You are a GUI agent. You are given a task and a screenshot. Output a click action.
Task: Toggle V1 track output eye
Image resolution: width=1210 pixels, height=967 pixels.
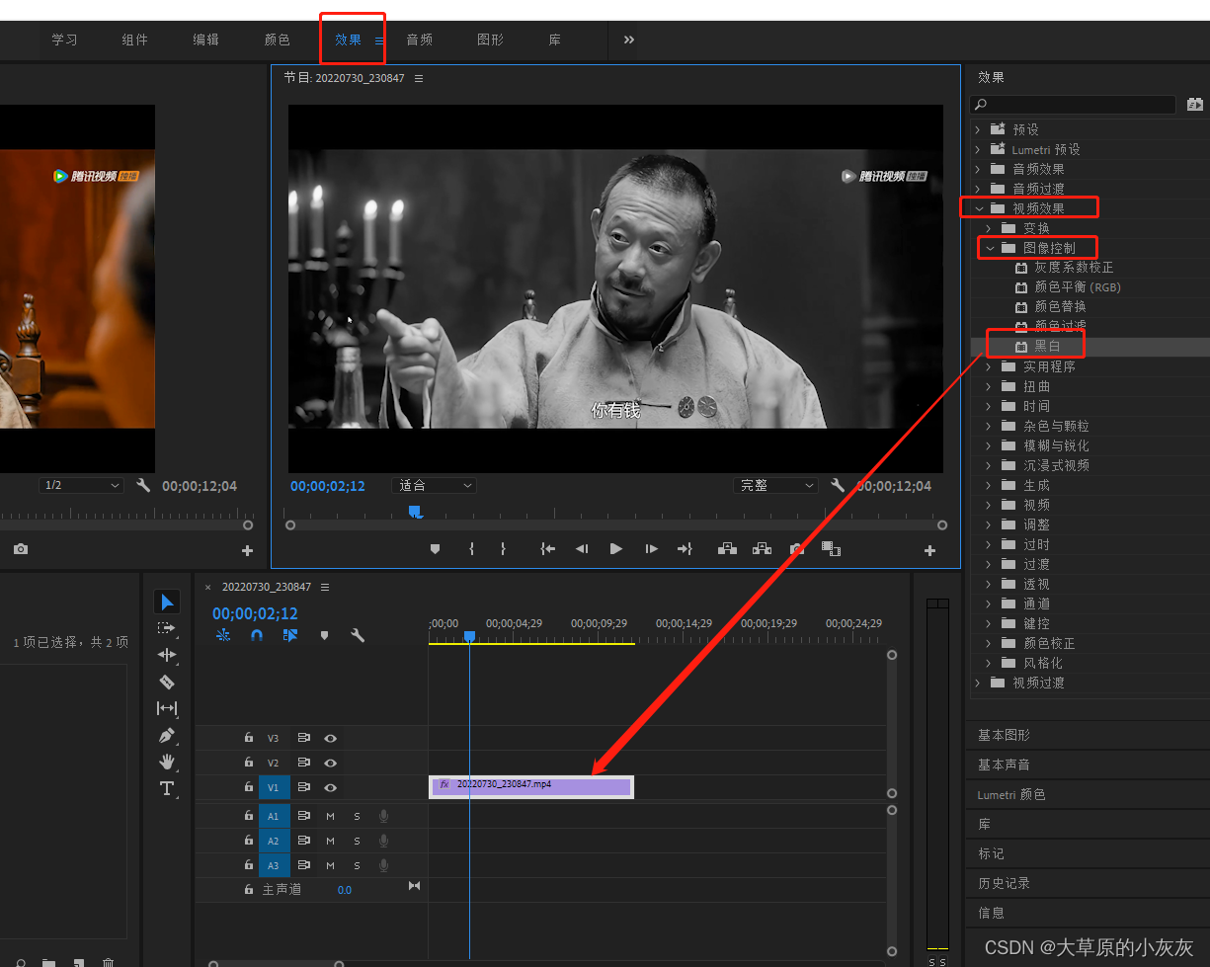tap(331, 787)
